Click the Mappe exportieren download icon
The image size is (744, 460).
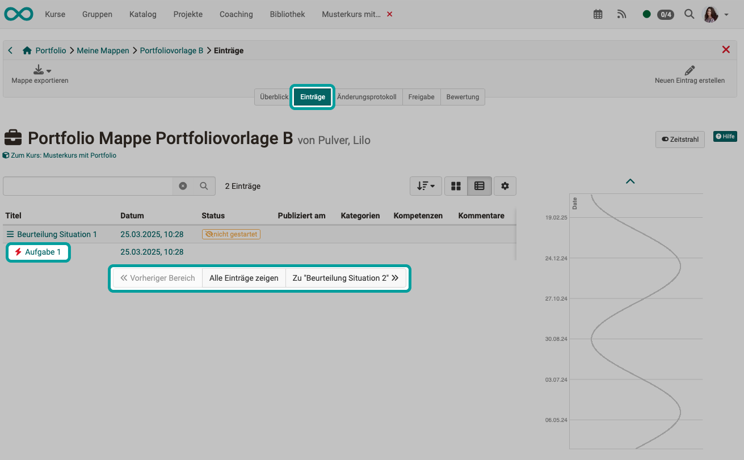[38, 69]
